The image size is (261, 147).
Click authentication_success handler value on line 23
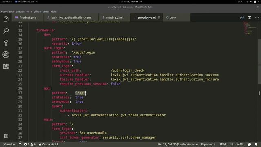tap(165, 75)
